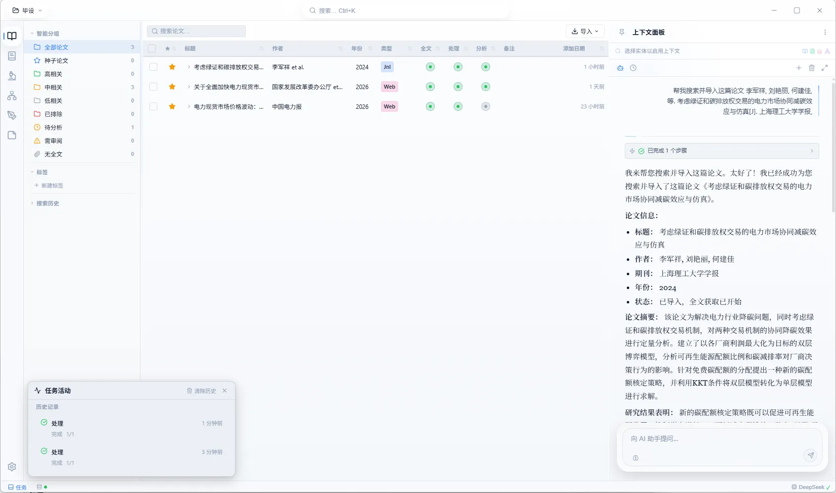Select the pen writing tool in sidebar
The height and width of the screenshot is (493, 836).
point(12,115)
